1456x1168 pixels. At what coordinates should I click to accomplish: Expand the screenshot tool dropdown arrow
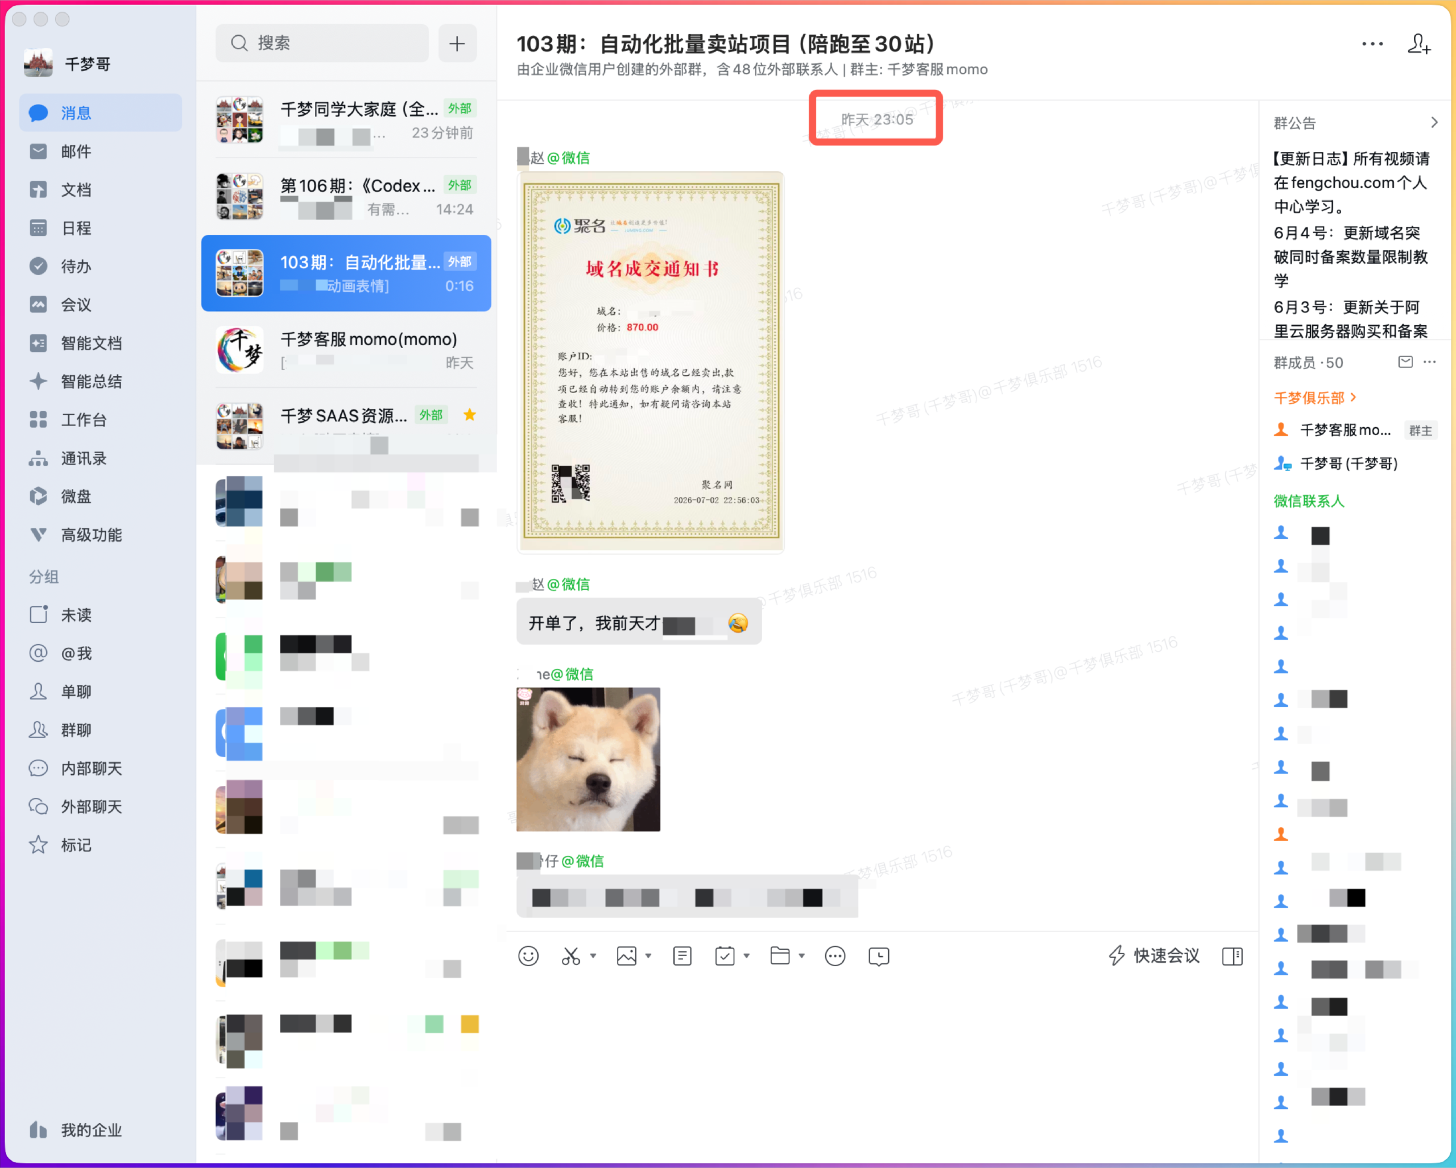point(594,955)
